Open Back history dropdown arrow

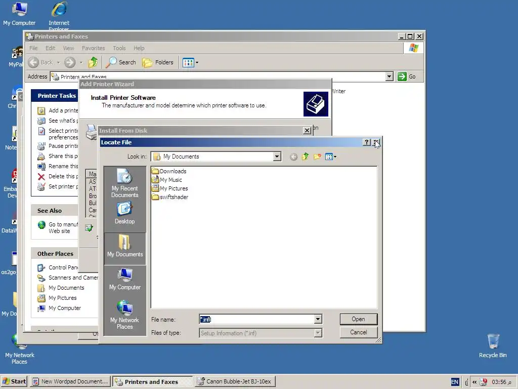[58, 62]
